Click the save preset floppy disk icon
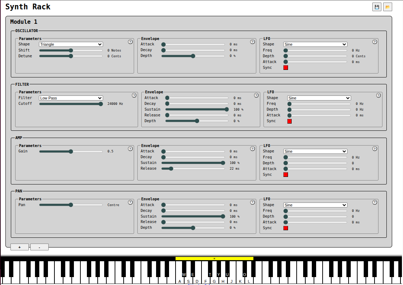This screenshot has width=403, height=285. [x=377, y=7]
